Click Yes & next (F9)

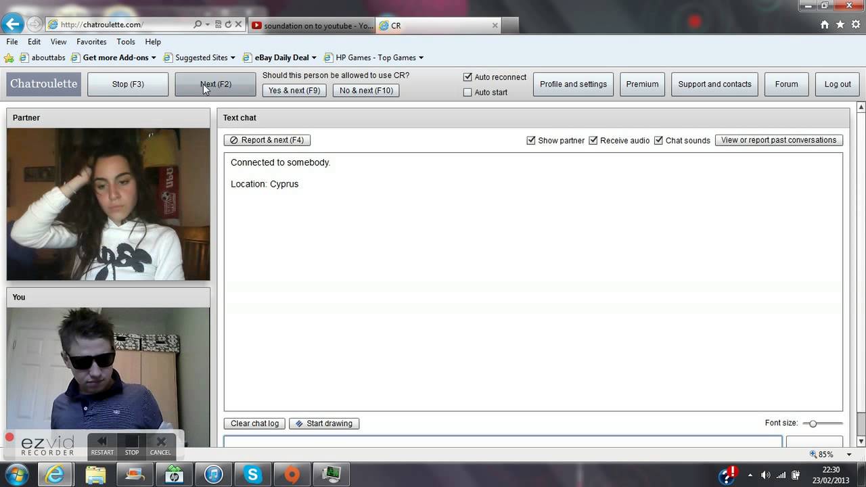(x=294, y=91)
